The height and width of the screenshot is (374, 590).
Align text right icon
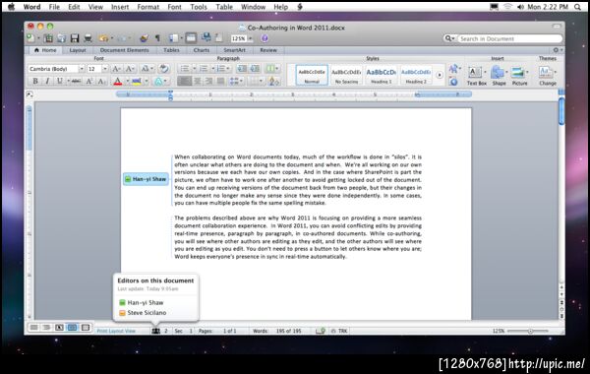(208, 81)
